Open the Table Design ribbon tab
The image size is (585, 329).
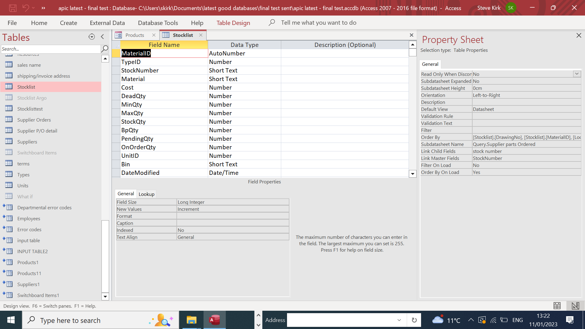coord(233,23)
